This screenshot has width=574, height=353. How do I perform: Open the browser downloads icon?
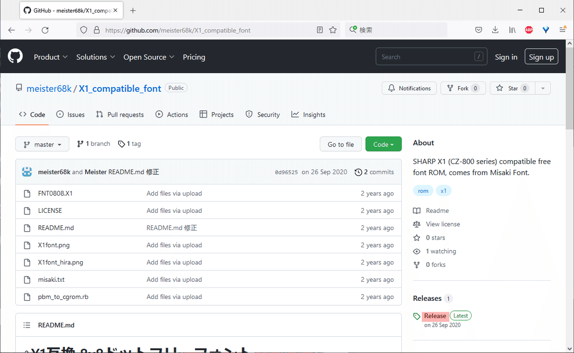click(x=495, y=30)
